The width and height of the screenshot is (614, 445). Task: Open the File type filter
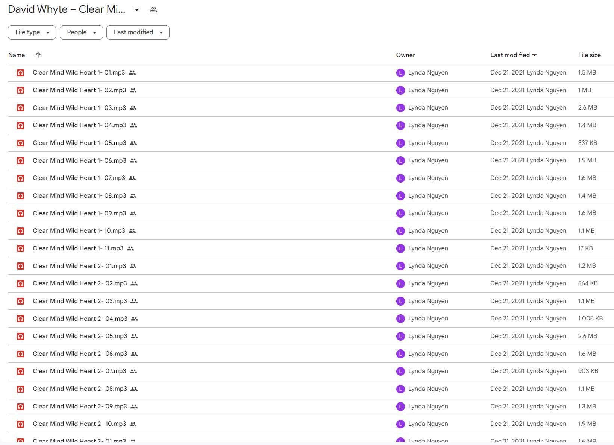32,32
